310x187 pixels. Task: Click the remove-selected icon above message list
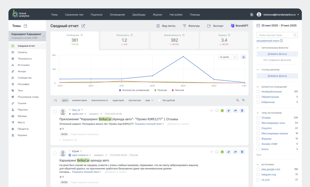pos(238,100)
